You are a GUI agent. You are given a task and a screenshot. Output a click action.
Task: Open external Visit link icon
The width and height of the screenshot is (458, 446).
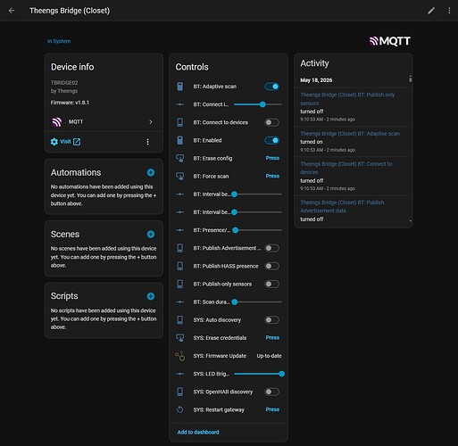click(77, 142)
